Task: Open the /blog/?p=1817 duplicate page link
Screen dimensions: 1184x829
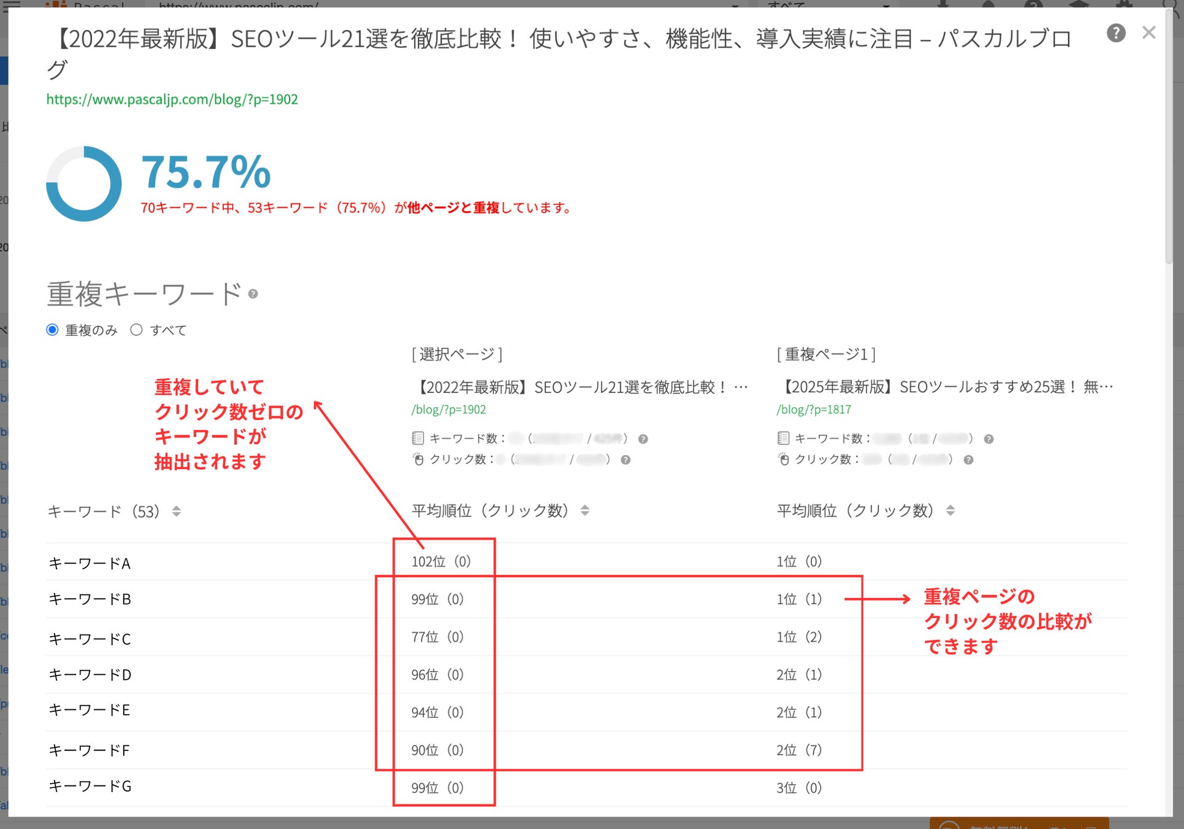Action: pos(814,410)
